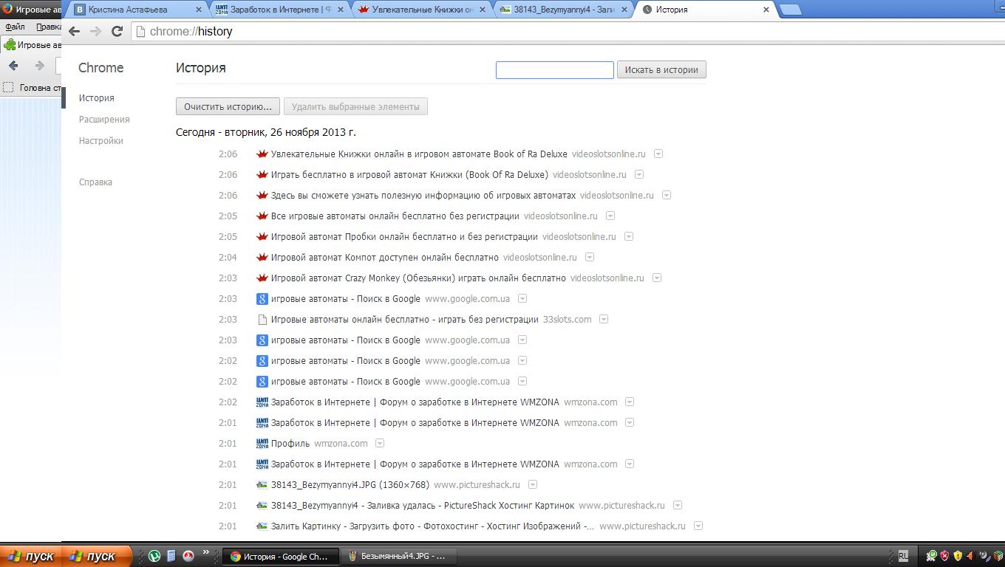This screenshot has height=567, width=1005.
Task: Open dropdown for Здесь вы сможете узнать entry
Action: coord(667,196)
